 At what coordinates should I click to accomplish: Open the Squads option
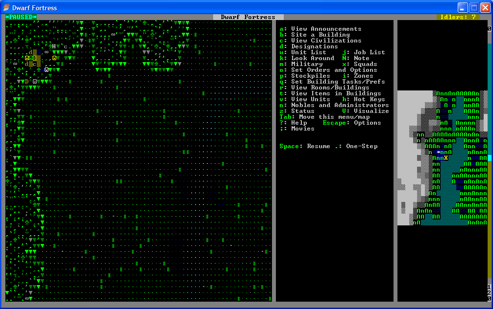coord(360,64)
